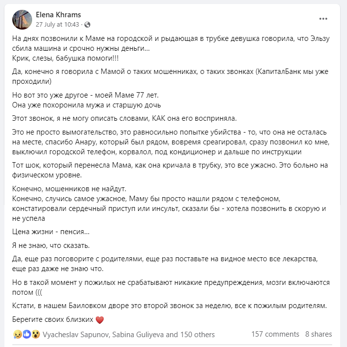Click the sentence 'Конечно, мошенников не найдут.'
347x347 pixels.
tap(69, 189)
